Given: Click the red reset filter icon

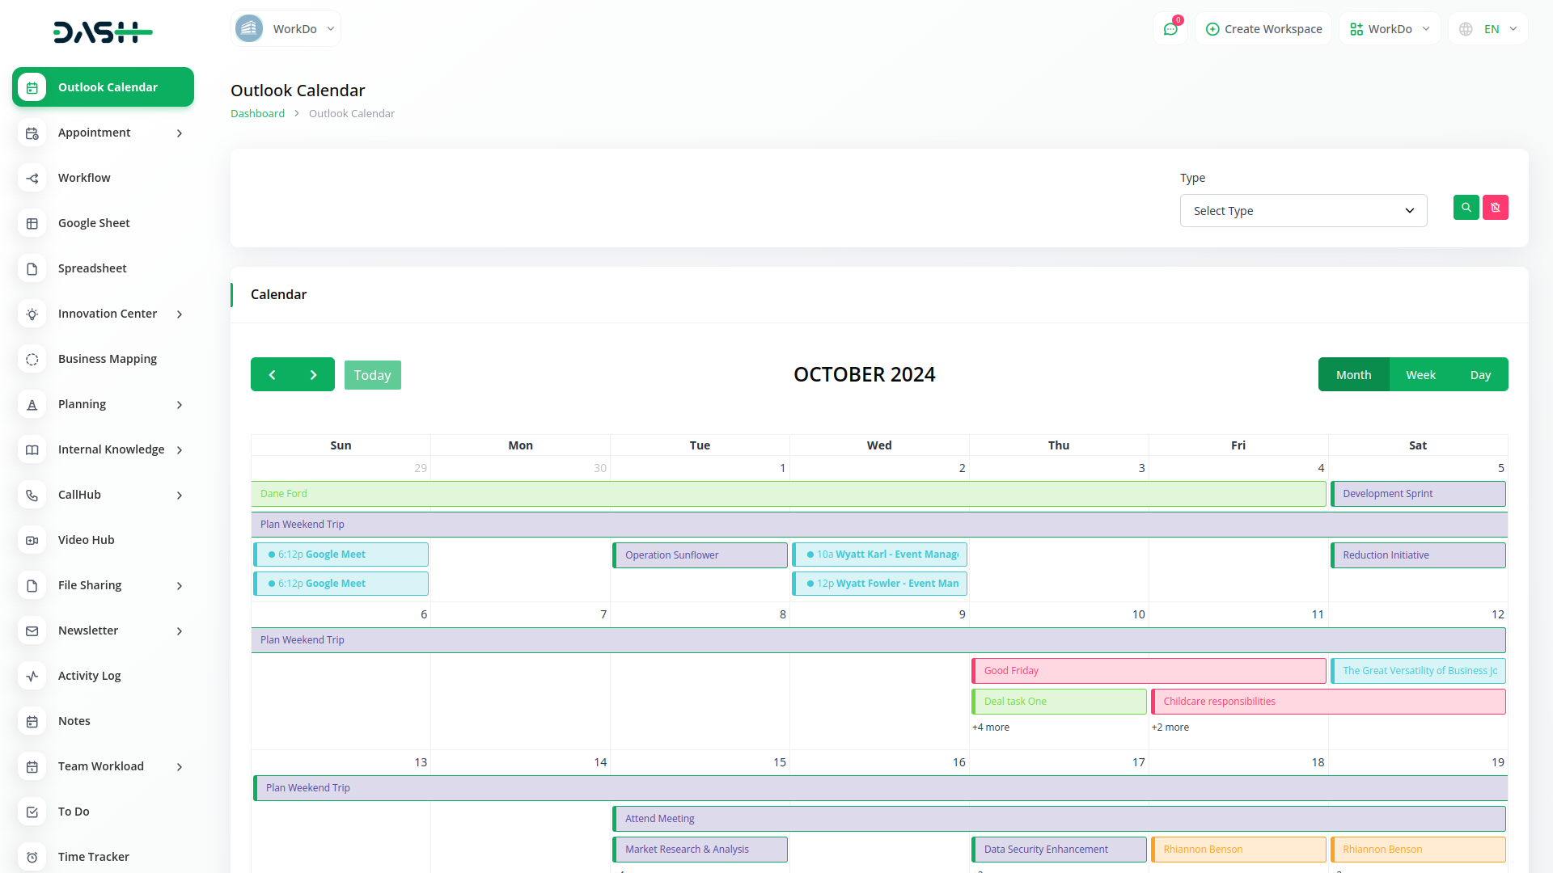Looking at the screenshot, I should pyautogui.click(x=1495, y=208).
